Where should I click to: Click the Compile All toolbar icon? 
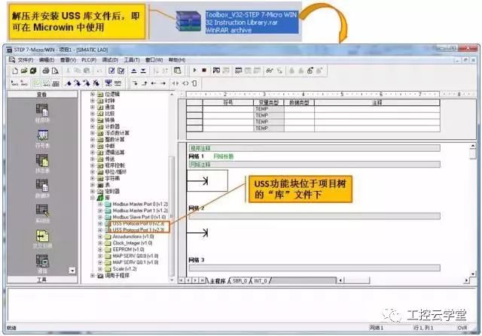(121, 71)
